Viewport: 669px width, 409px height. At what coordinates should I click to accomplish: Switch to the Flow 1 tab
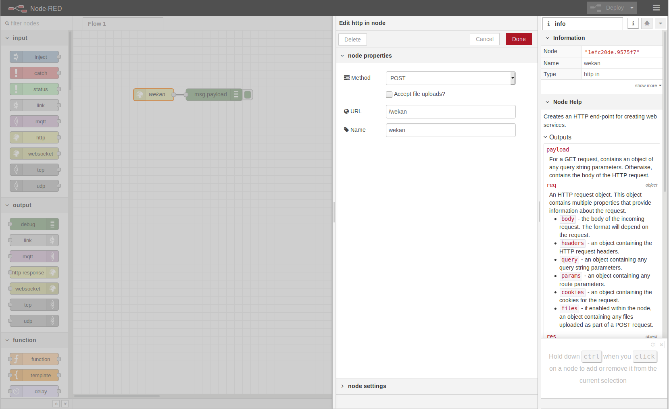(97, 23)
